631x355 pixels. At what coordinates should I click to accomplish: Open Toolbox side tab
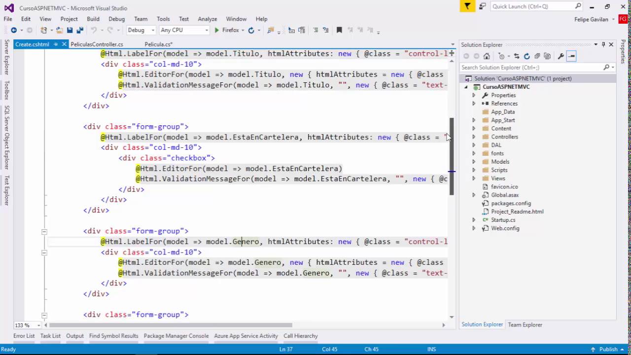(x=6, y=90)
